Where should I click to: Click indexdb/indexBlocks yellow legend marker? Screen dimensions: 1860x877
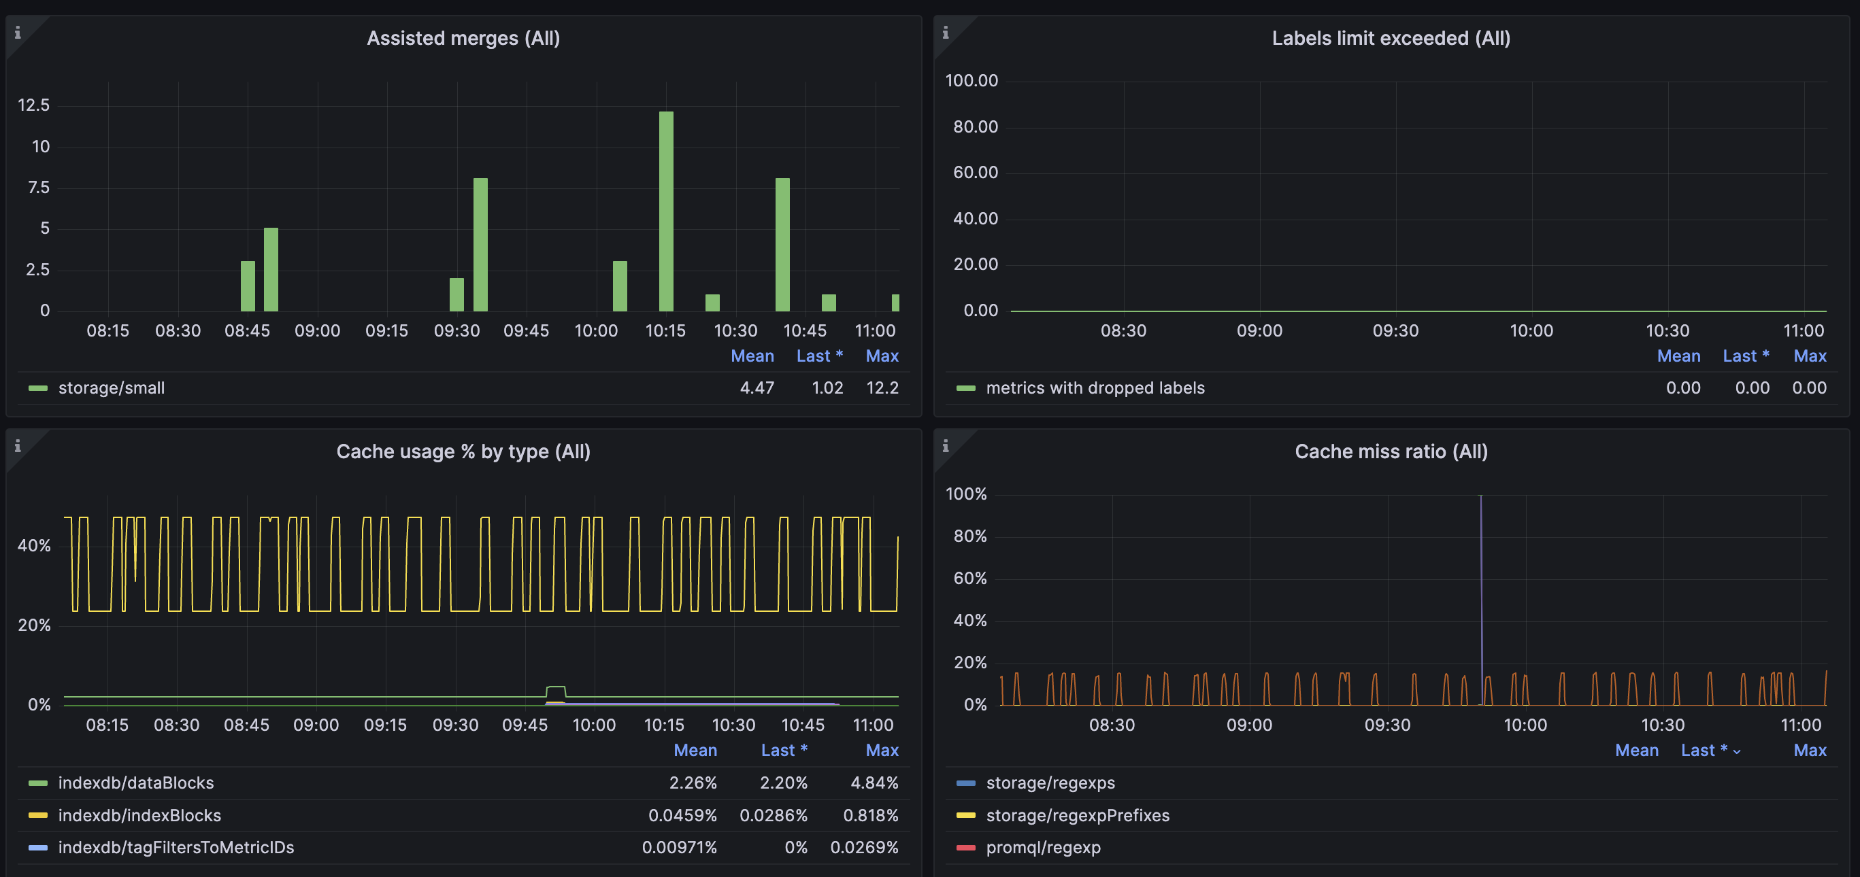37,816
